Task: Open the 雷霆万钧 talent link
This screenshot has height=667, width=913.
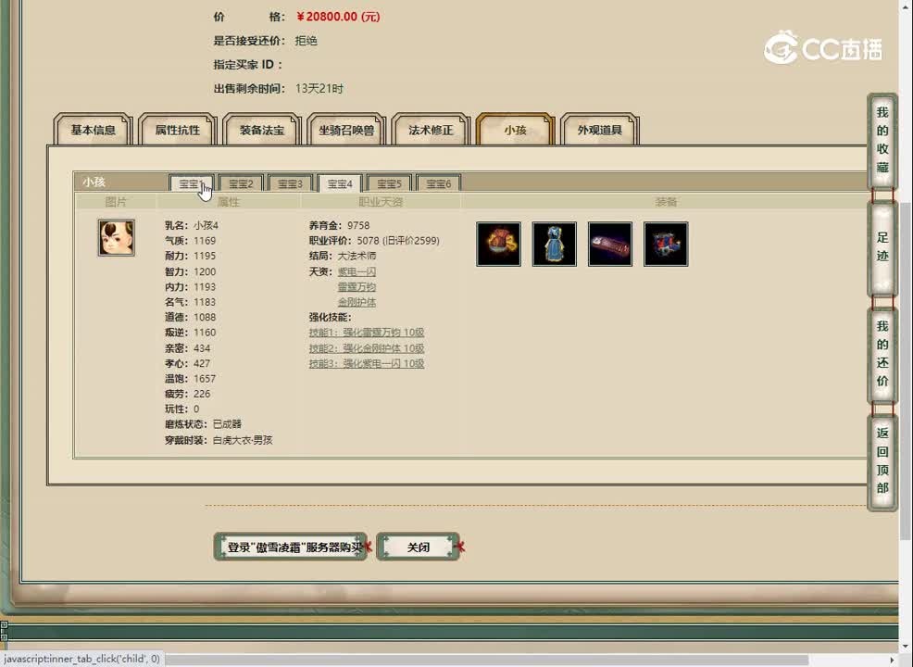Action: tap(356, 286)
